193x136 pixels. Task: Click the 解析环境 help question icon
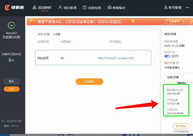[x=177, y=63]
